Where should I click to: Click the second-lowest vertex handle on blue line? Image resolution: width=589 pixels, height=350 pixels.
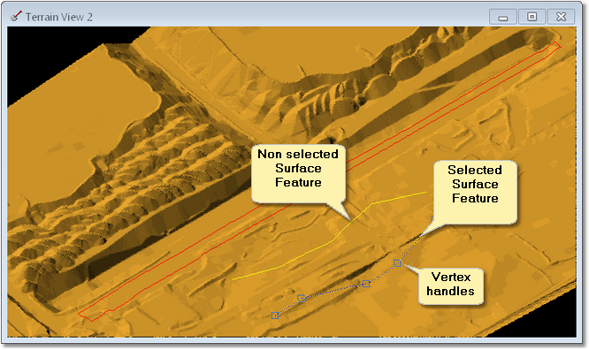pyautogui.click(x=301, y=299)
